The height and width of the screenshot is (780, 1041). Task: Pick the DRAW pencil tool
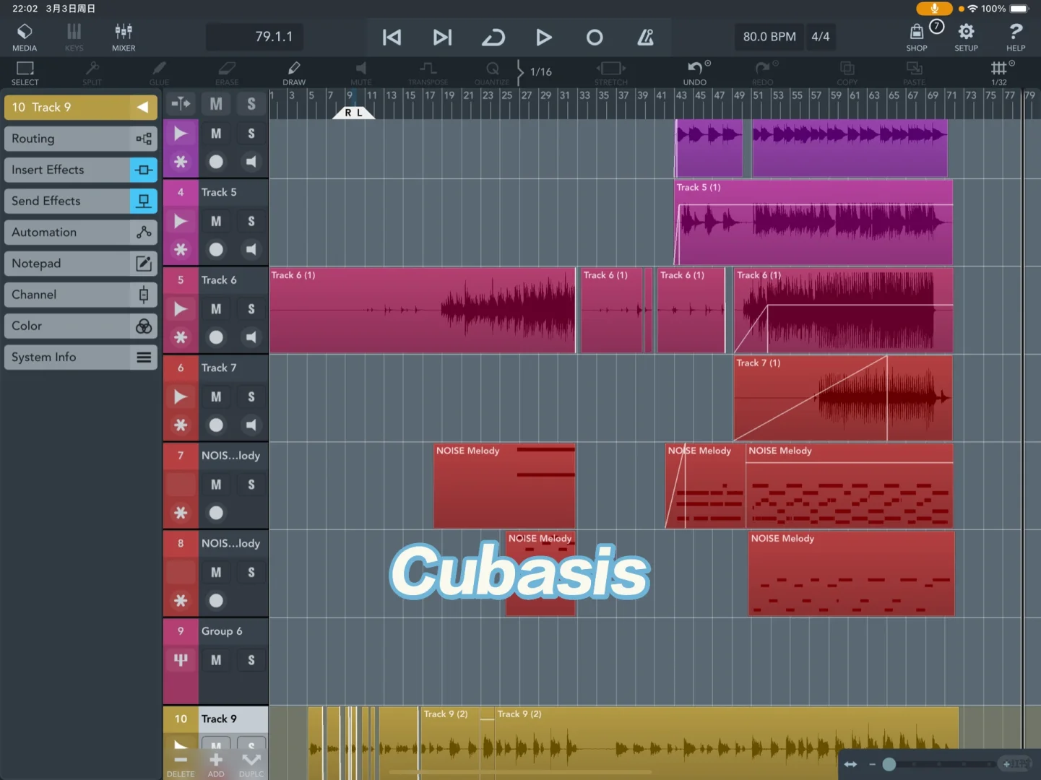tap(294, 72)
